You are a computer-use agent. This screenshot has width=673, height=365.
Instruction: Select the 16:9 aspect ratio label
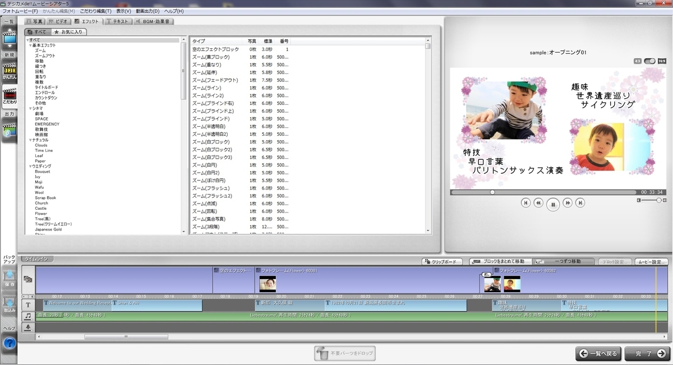662,61
